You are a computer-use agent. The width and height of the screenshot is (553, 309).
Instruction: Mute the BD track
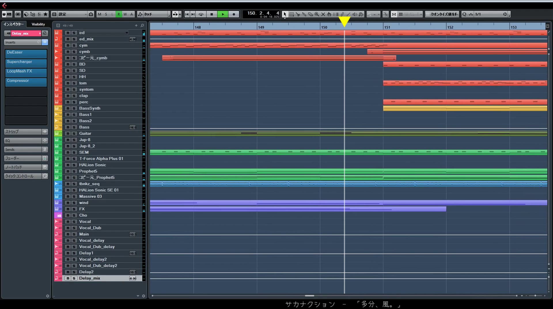pos(68,64)
